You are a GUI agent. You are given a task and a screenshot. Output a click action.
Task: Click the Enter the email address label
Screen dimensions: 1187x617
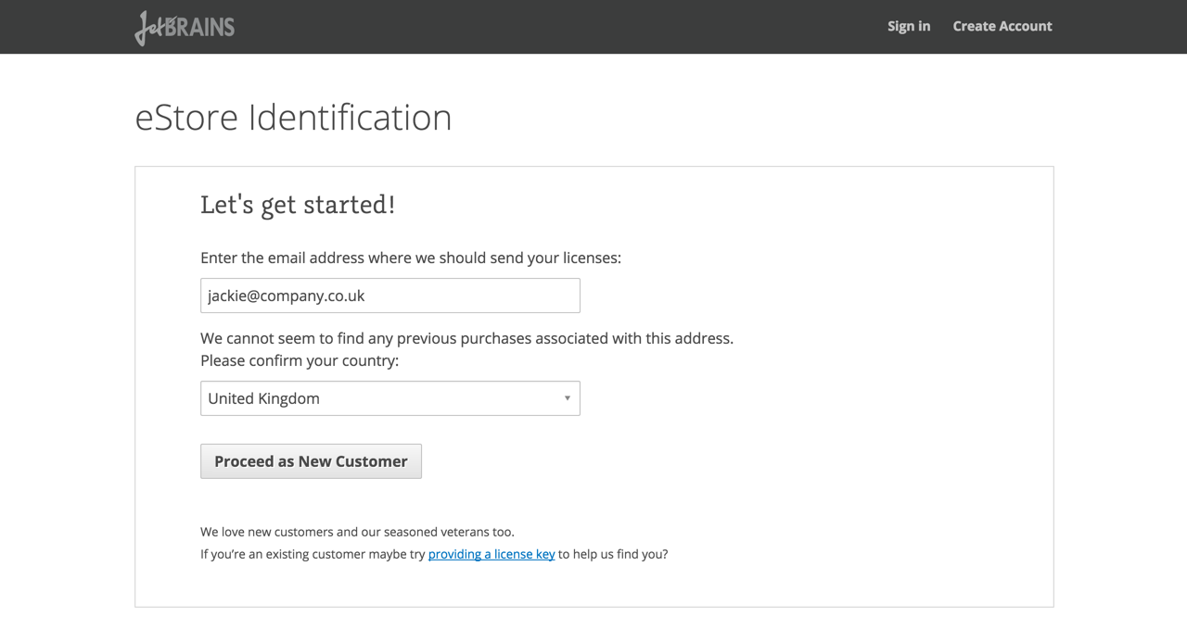point(410,258)
